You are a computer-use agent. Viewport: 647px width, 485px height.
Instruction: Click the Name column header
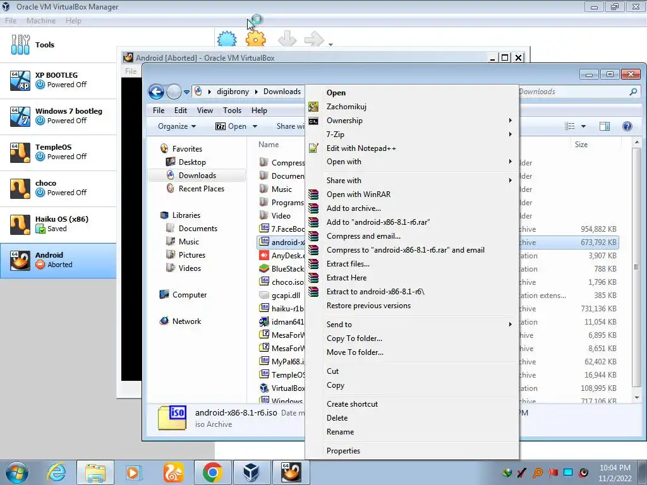click(268, 145)
